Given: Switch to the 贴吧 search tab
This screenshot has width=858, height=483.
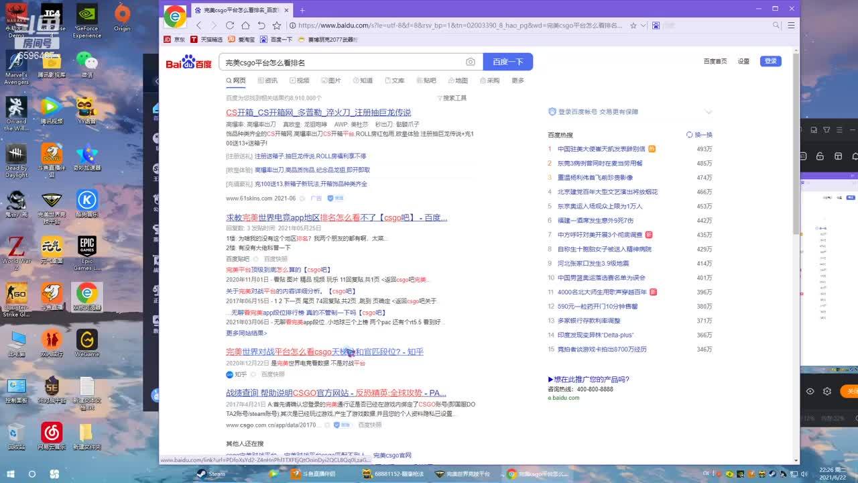Looking at the screenshot, I should pyautogui.click(x=426, y=80).
